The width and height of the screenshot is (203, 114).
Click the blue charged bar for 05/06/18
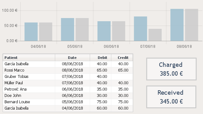point(68,29)
